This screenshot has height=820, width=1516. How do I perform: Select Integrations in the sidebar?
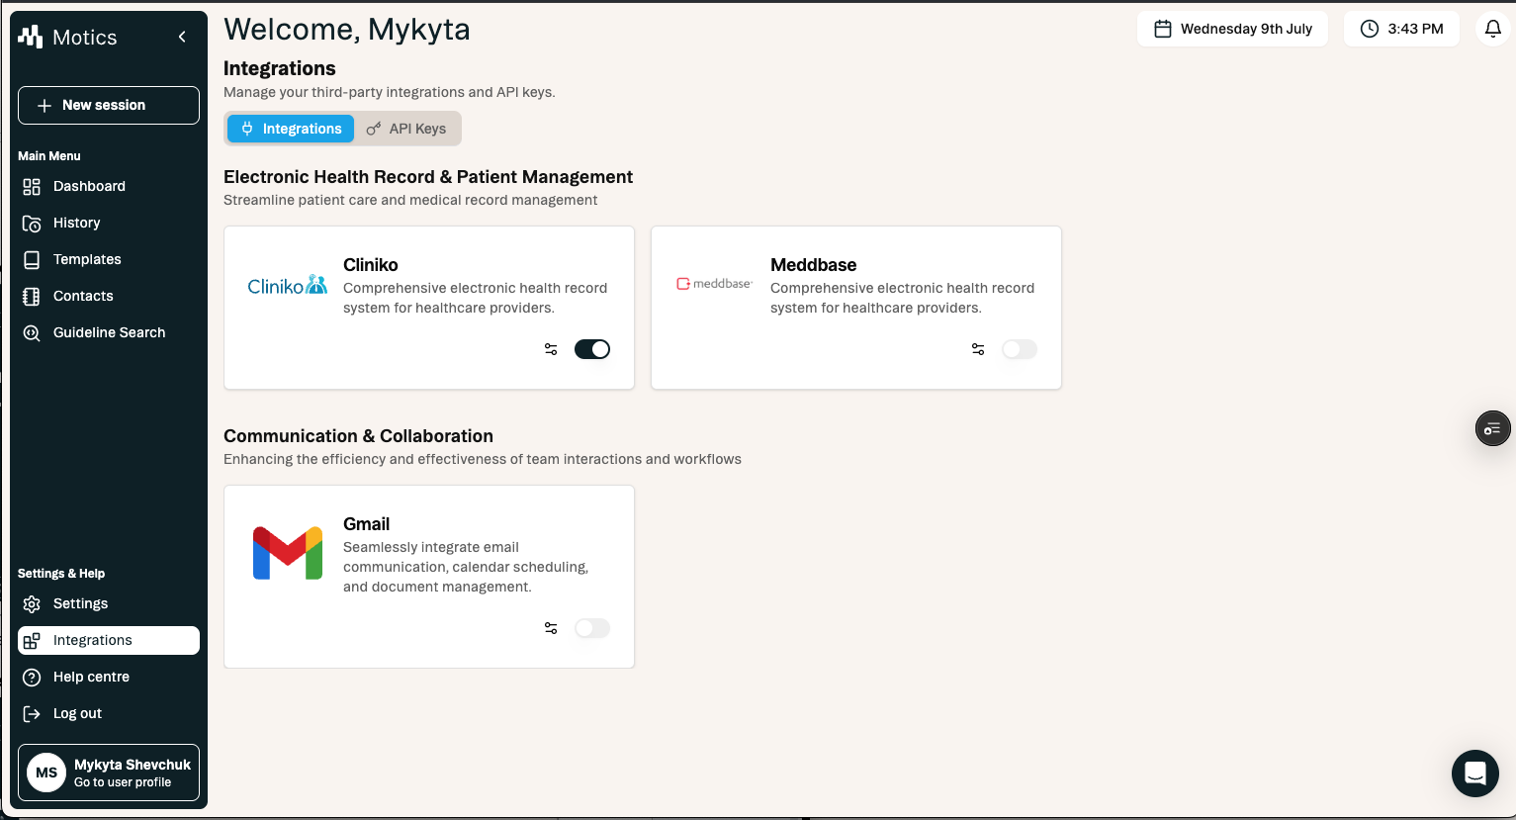tap(109, 640)
